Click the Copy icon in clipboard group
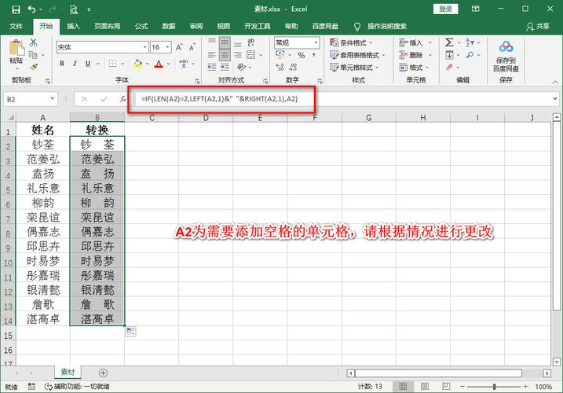Viewport: 563px width, 393px height. 33,55
